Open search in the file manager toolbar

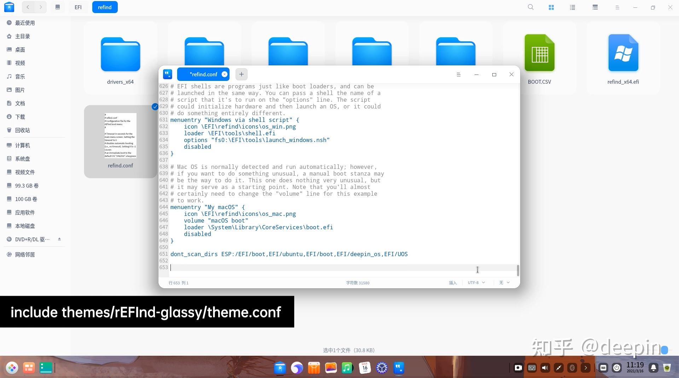click(530, 7)
